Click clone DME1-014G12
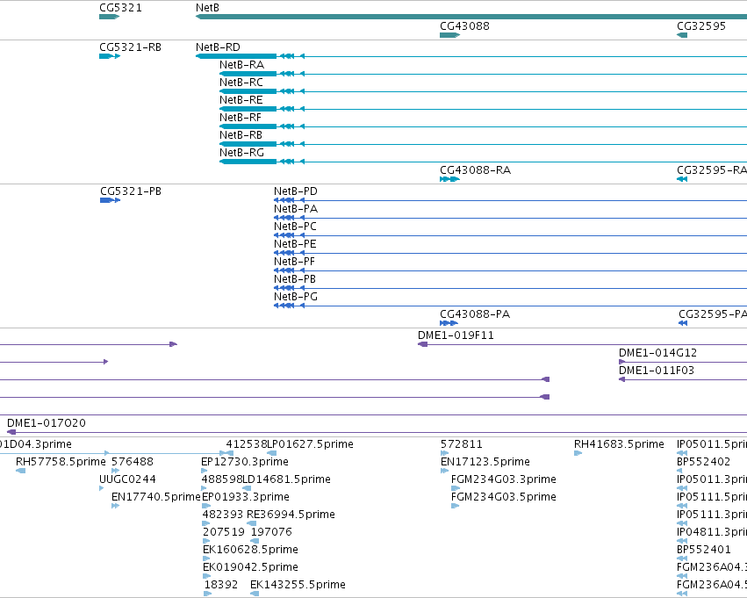 pos(657,353)
